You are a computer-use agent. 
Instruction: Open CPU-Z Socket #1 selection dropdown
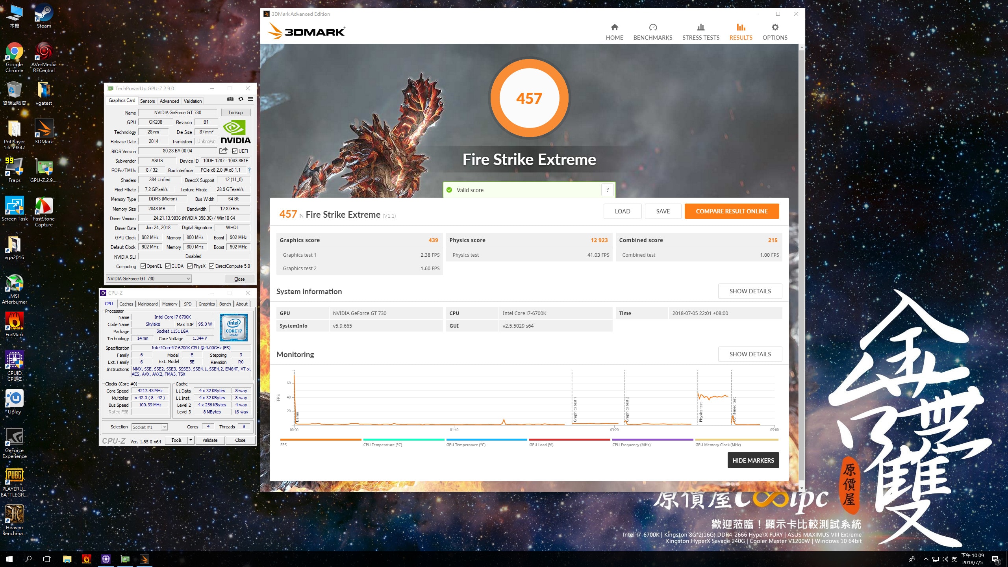150,427
